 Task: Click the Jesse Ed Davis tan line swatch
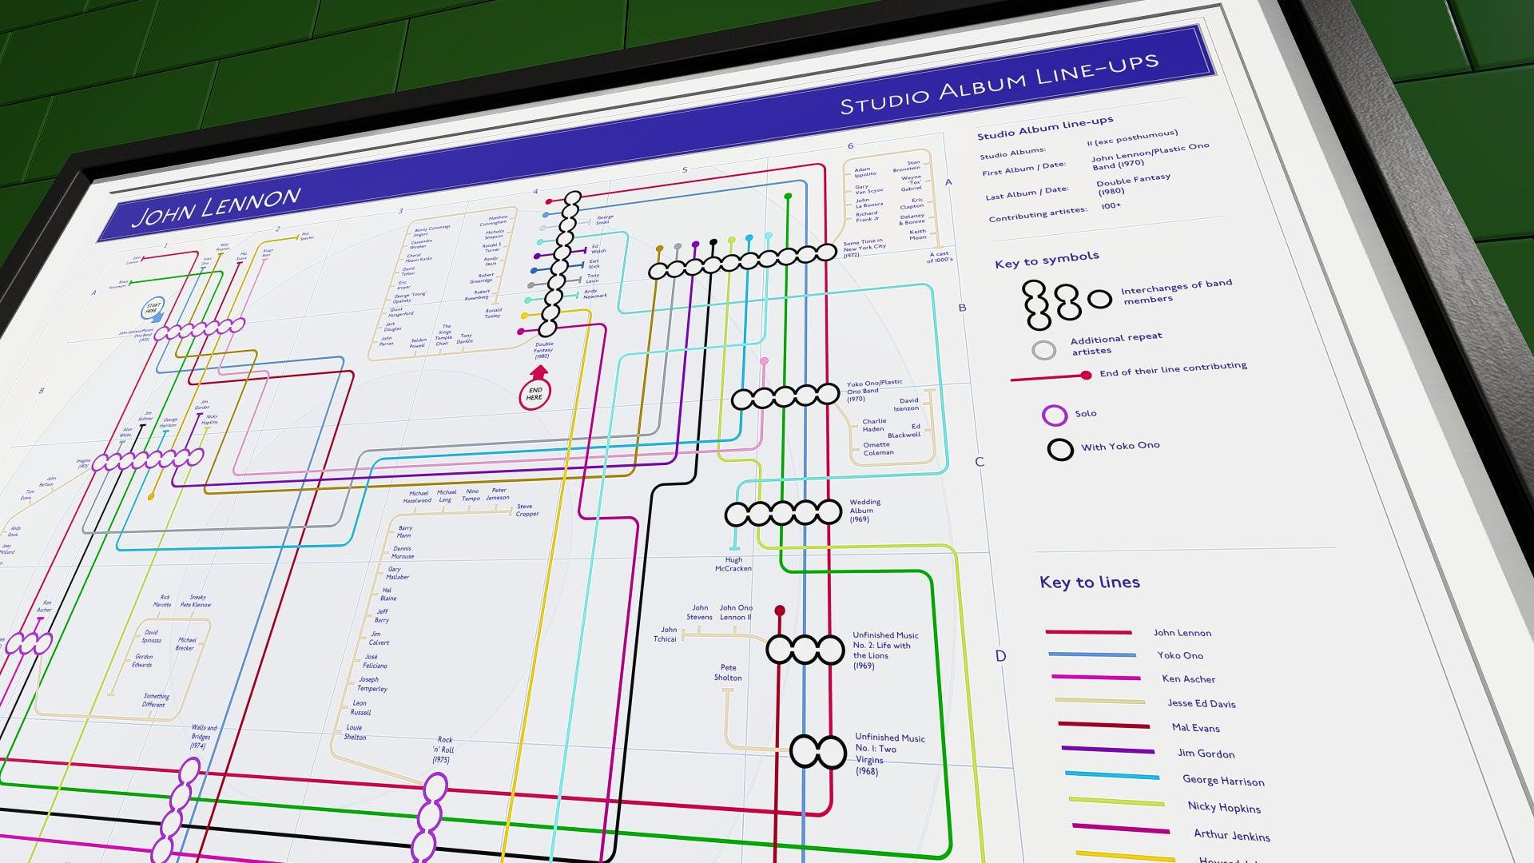point(1099,702)
